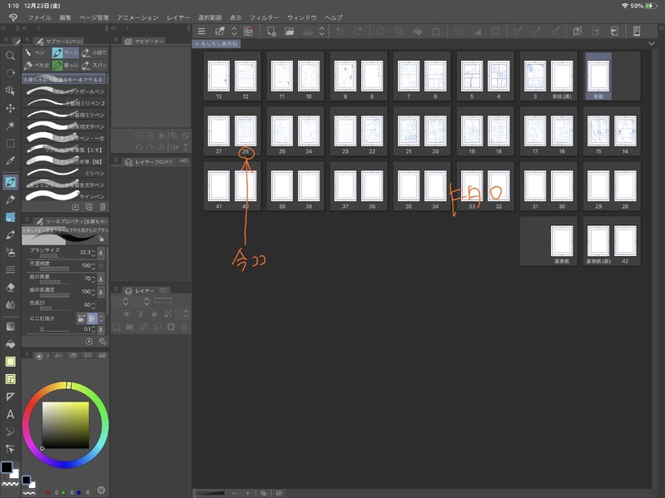The image size is (665, 498).
Task: Select the 不器用ミリペン2 brush
Action: (65, 103)
